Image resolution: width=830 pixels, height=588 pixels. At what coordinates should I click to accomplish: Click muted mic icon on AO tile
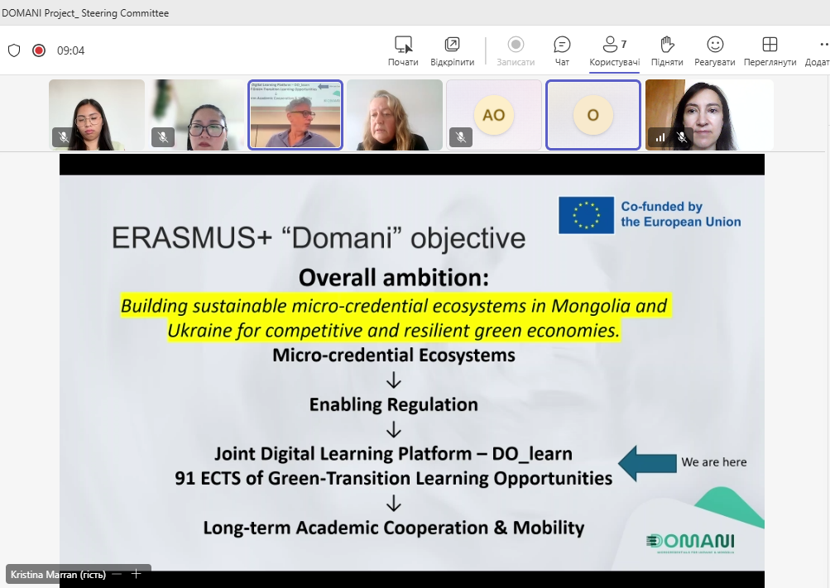click(x=461, y=137)
